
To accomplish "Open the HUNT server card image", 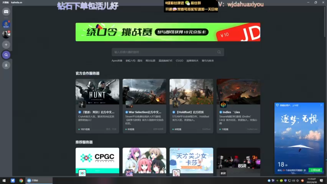I will [97, 91].
